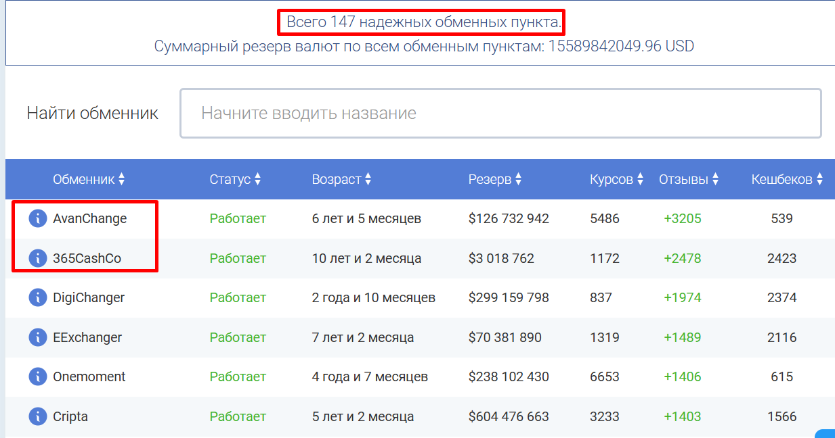835x438 pixels.
Task: Sort table by Обменник column
Action: coord(89,179)
